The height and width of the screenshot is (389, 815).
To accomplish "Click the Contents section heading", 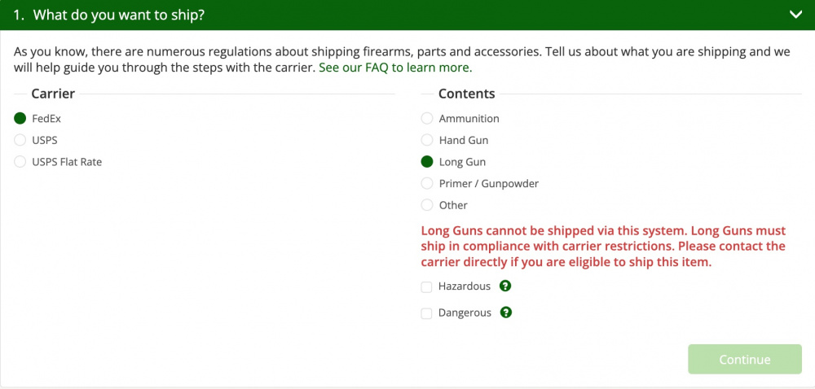I will pos(467,94).
